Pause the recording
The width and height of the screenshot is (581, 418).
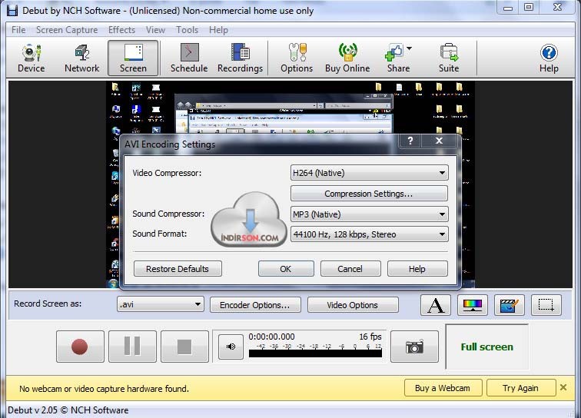132,347
